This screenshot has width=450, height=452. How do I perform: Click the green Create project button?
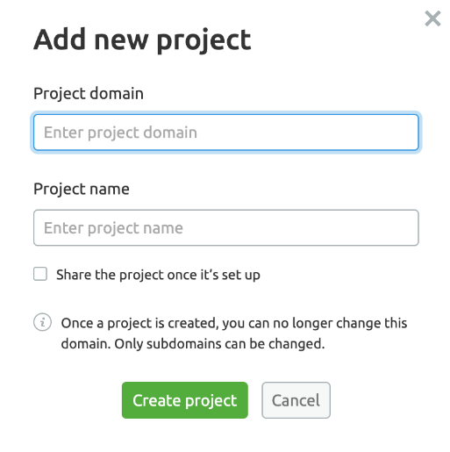[185, 400]
